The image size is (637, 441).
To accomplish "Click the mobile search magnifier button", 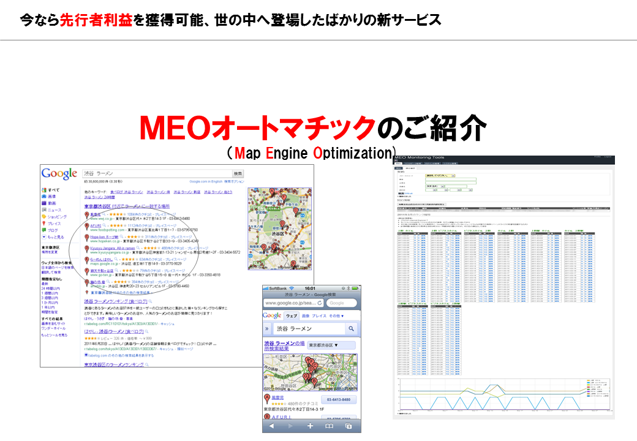I will coord(351,330).
